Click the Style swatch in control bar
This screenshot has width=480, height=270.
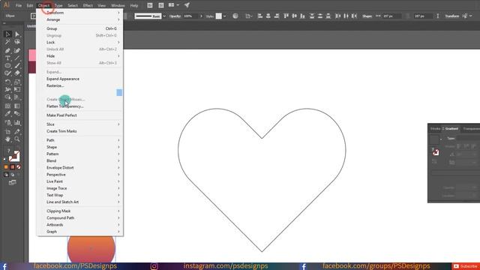218,16
